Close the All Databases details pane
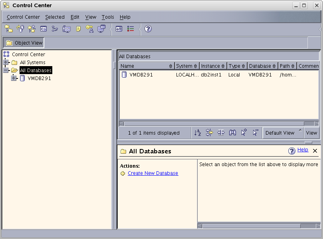This screenshot has height=239, width=323. [315, 151]
